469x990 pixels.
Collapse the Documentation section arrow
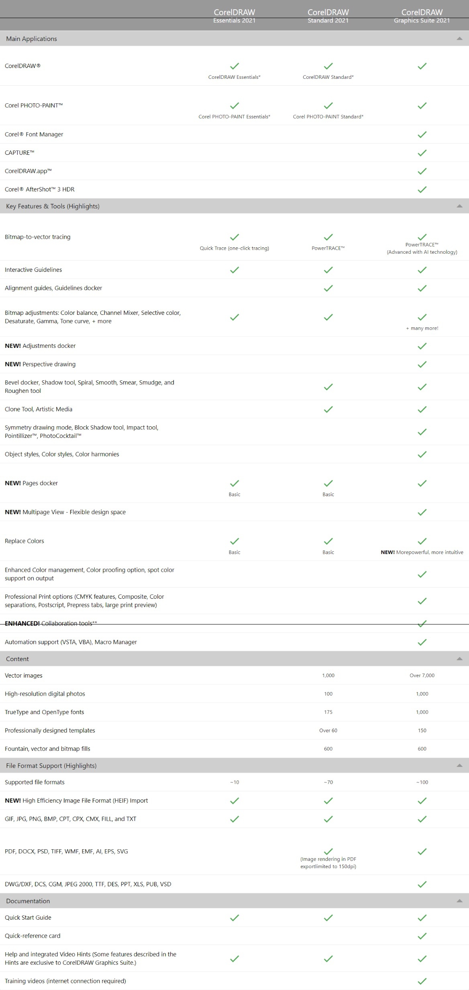459,901
